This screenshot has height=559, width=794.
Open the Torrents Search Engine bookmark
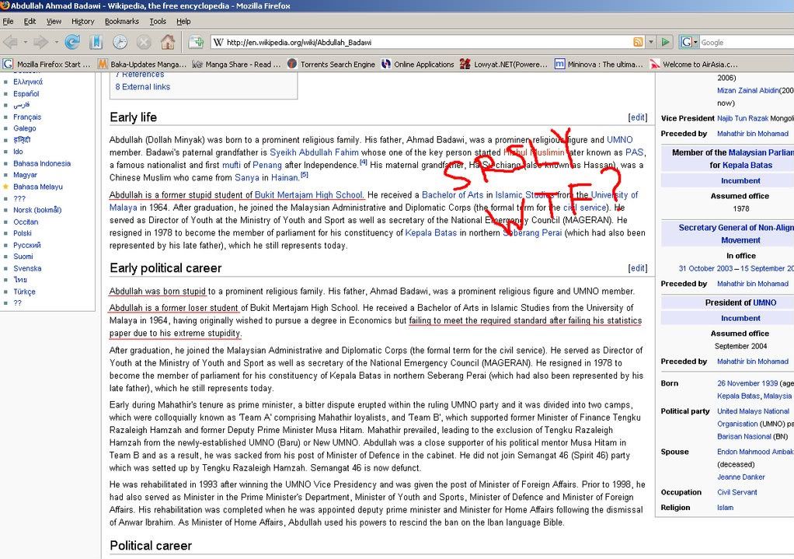[x=331, y=65]
